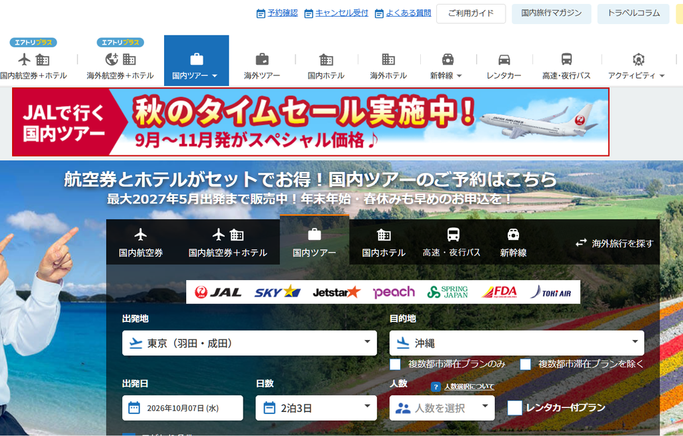The image size is (683, 436).
Task: Switch to 国内航空券+ホテル search tab
Action: coord(228,242)
